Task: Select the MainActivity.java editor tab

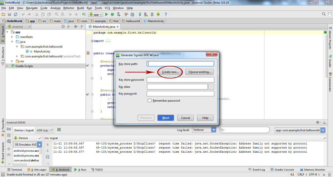Action: pos(104,27)
